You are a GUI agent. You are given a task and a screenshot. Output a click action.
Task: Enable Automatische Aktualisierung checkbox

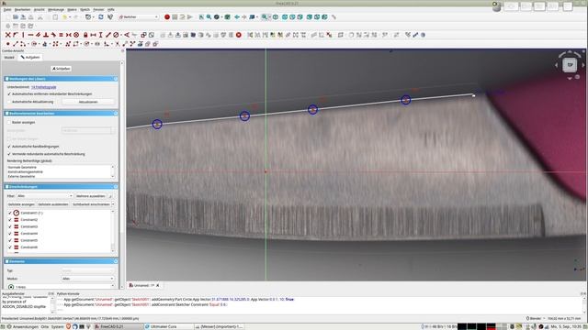9,102
